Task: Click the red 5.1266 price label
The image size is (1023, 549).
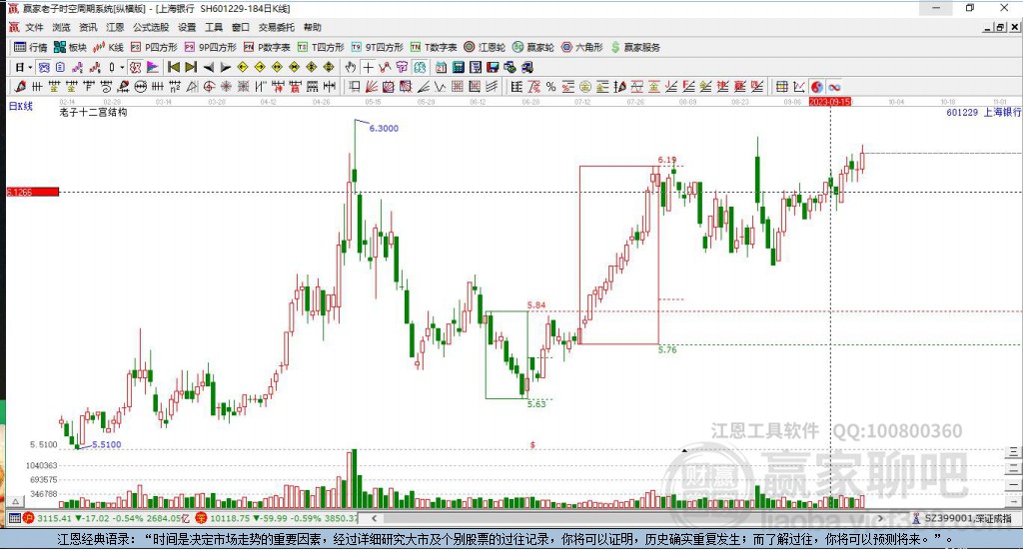Action: point(33,192)
